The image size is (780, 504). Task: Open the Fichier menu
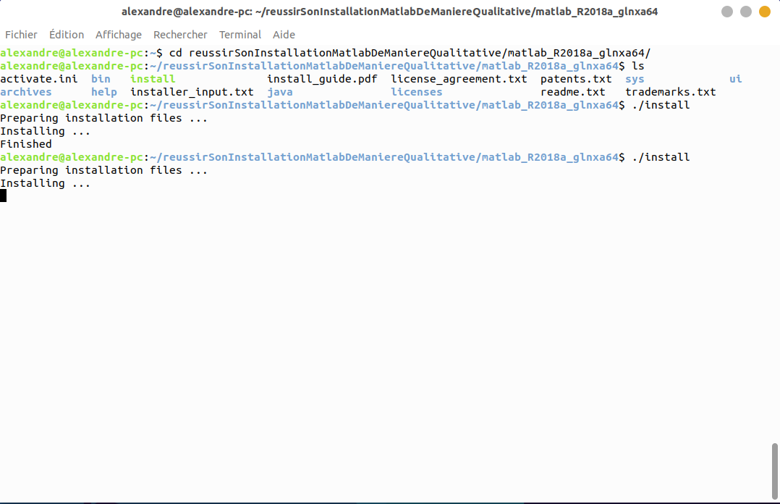pyautogui.click(x=21, y=35)
